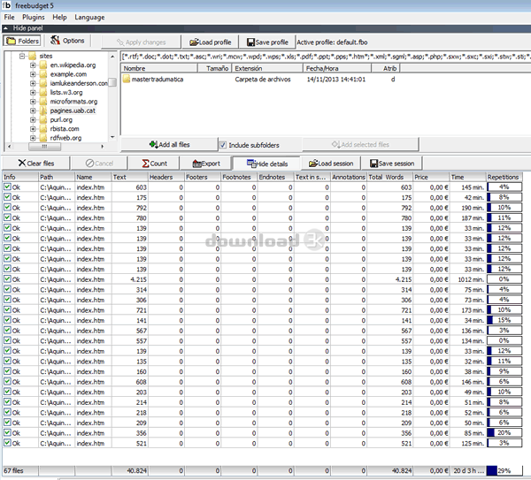Click the total 29% repetitions bar
Image resolution: width=531 pixels, height=480 pixels.
pyautogui.click(x=504, y=470)
